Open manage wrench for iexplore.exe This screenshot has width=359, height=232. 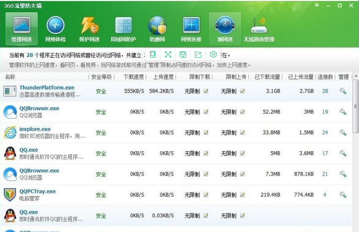point(343,133)
